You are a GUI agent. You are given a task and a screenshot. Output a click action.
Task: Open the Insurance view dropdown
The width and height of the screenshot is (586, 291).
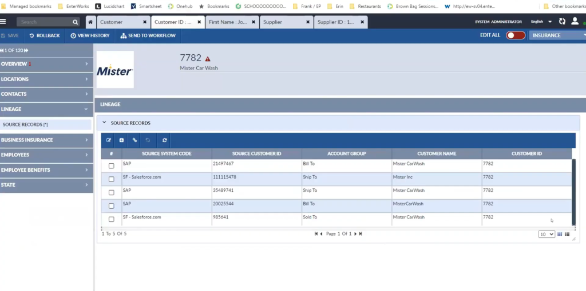coord(557,35)
